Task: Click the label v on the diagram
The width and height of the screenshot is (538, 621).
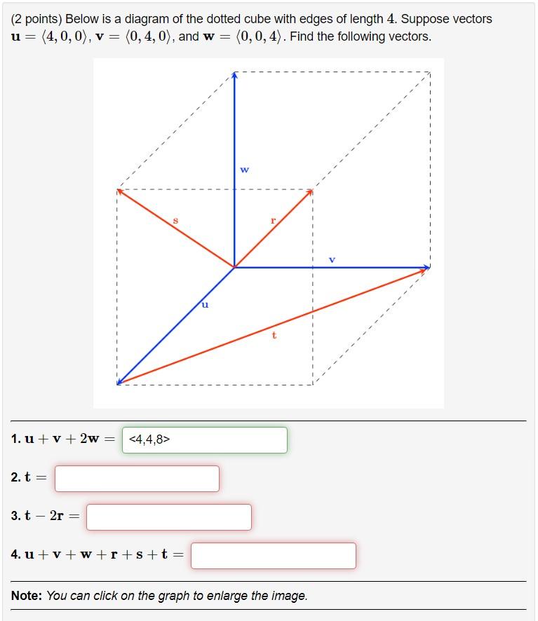Action: (x=332, y=259)
